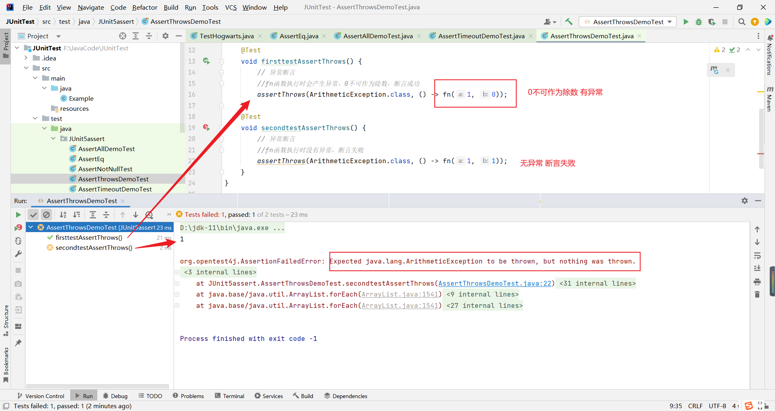Toggle Show Ignored tests button
775x411 pixels.
coord(46,215)
